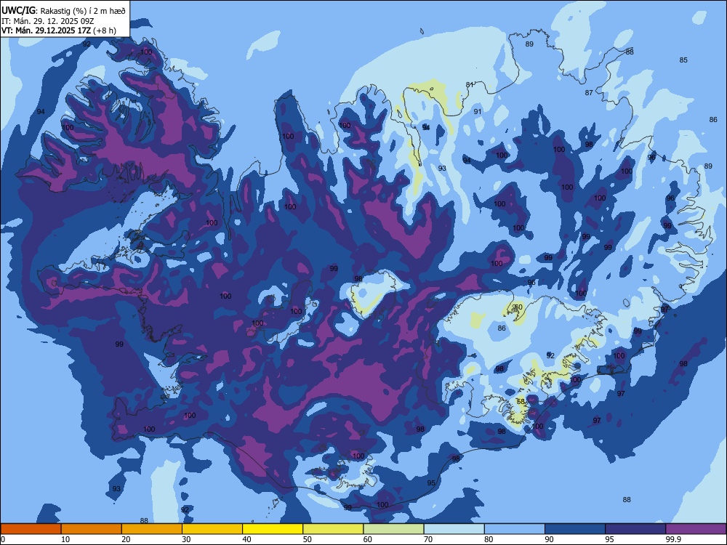
Task: Click the legend tick label '30'
Action: (186, 539)
